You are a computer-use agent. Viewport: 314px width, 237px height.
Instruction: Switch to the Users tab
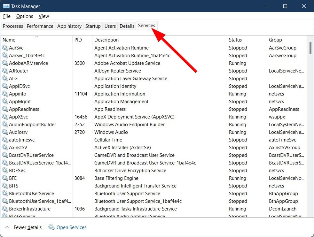coord(110,26)
